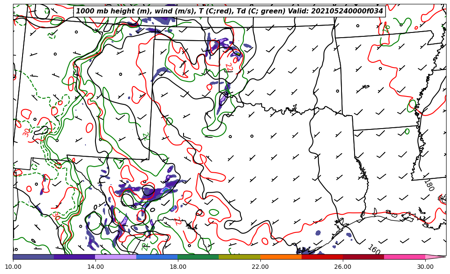Screen dimensions: 450x274
Task: Click the dark purple 12–14 colorbar segment
Action: pos(75,257)
